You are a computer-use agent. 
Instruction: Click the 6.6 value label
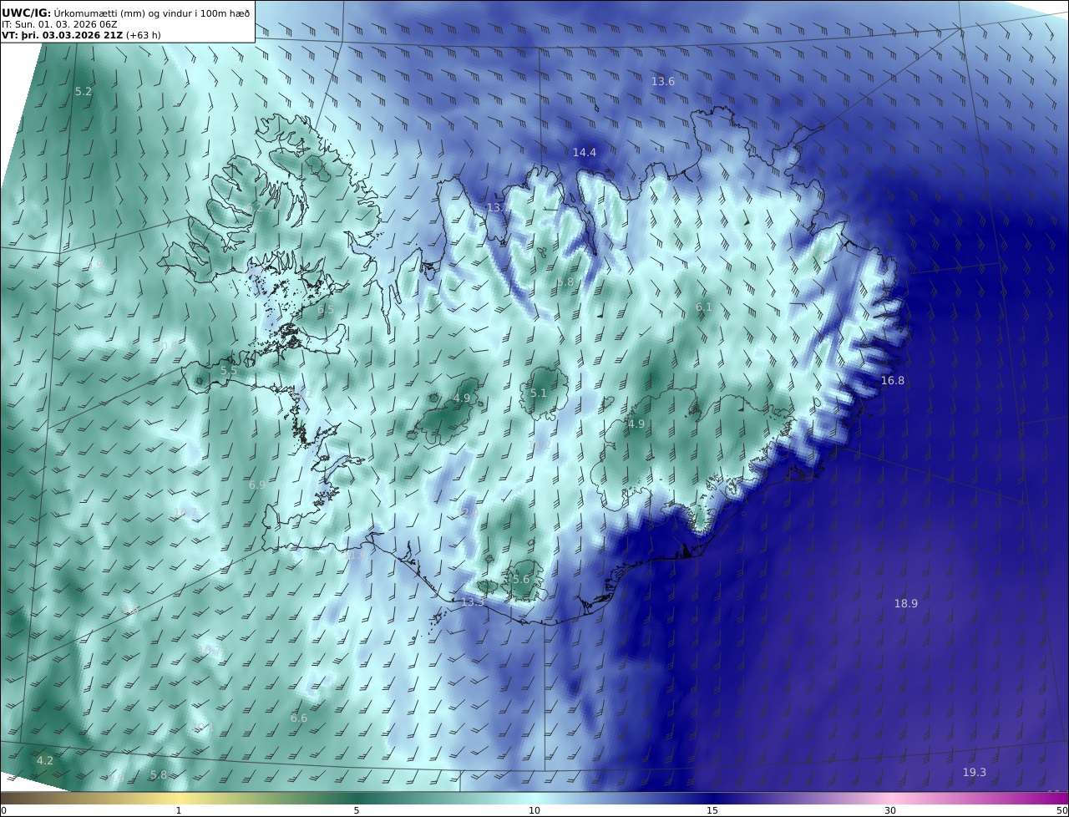tap(299, 718)
